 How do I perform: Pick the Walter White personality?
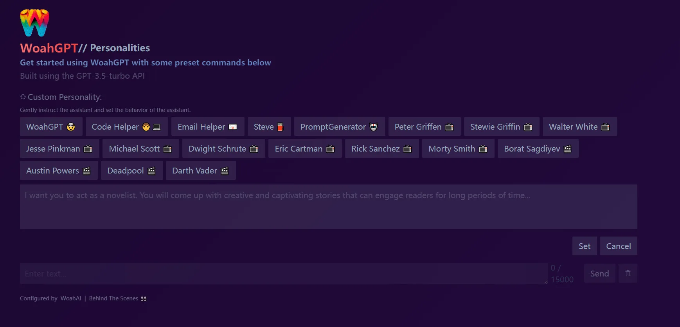[x=579, y=126]
